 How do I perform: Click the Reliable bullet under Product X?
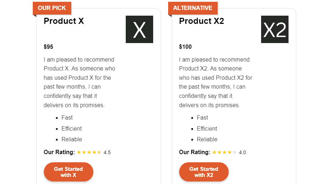pos(72,139)
